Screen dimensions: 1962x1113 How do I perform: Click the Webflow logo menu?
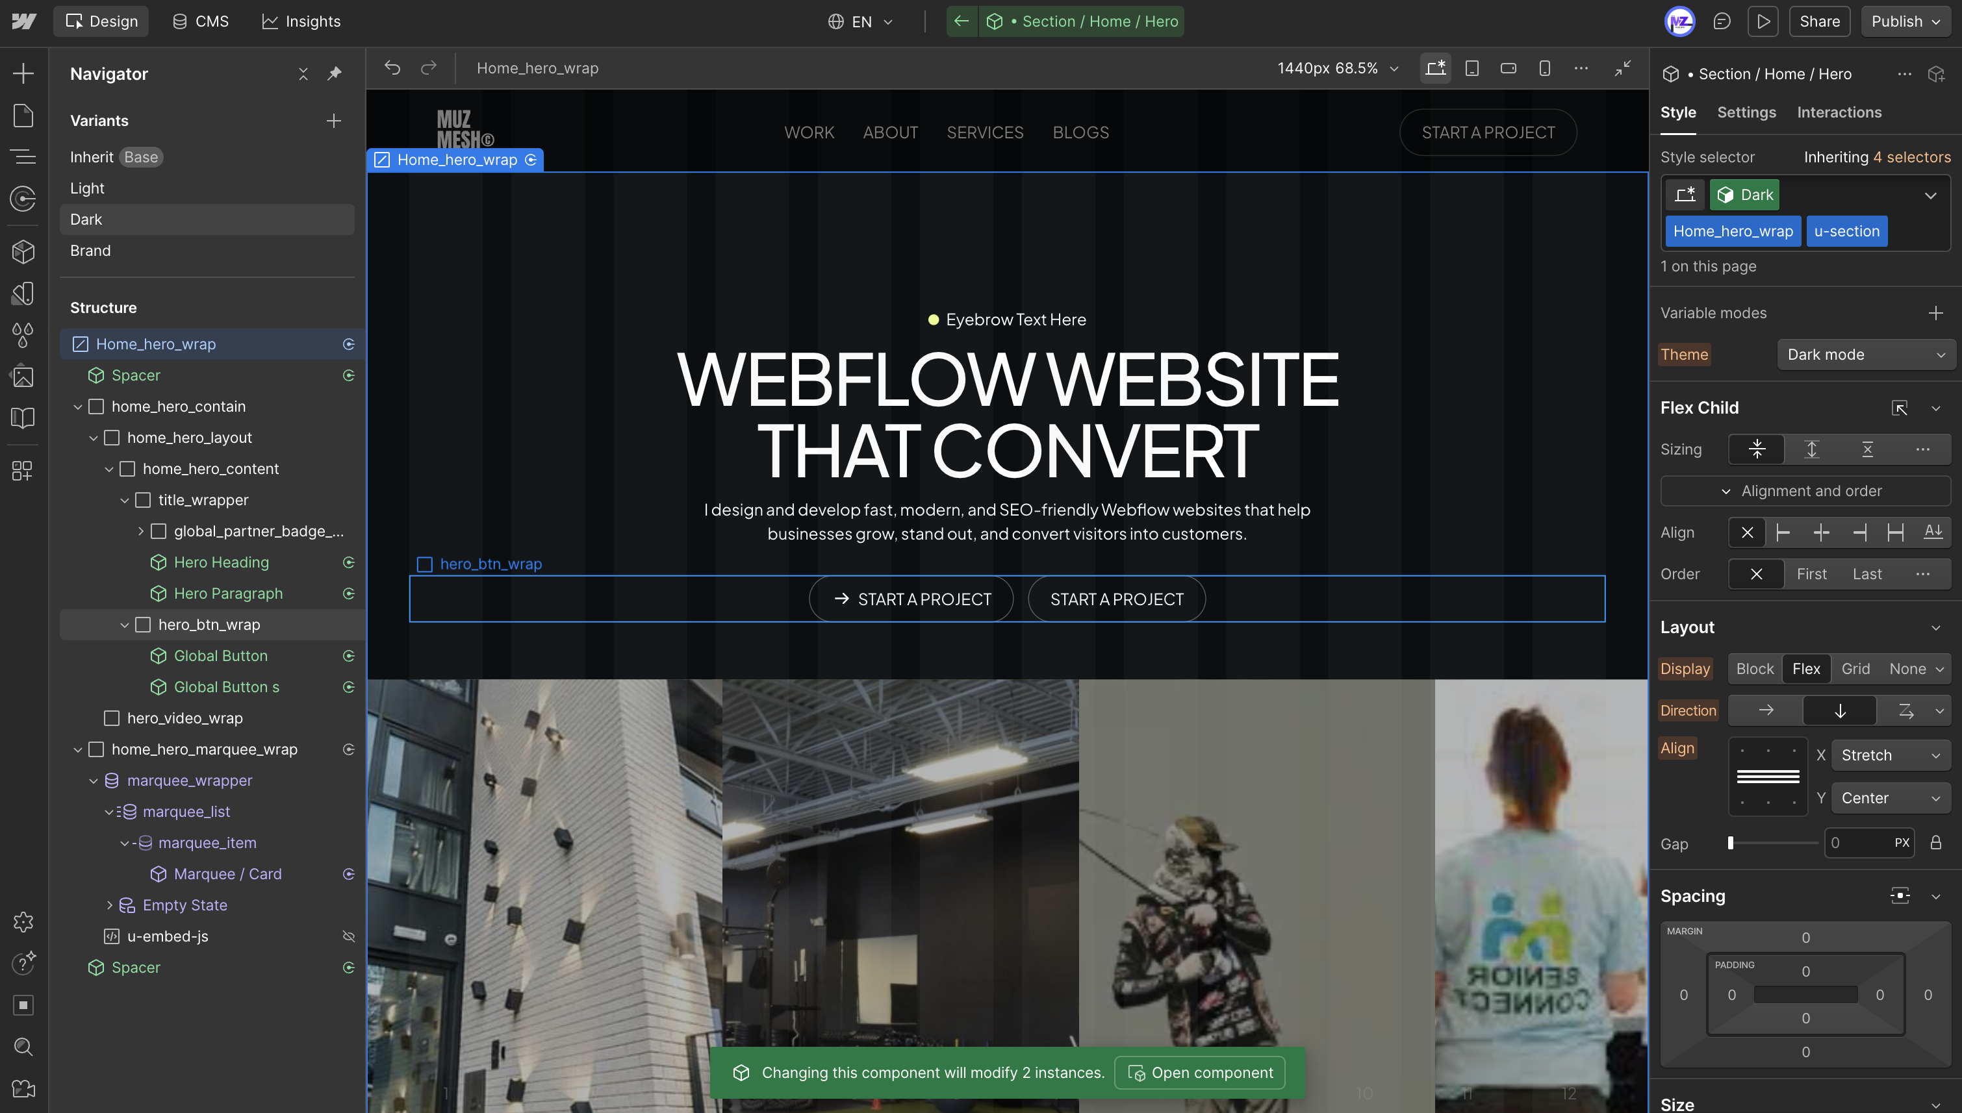(x=23, y=21)
